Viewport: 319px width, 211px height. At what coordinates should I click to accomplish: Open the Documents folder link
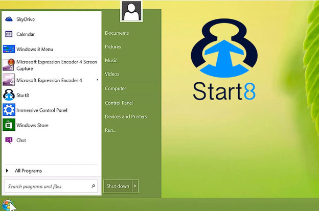pyautogui.click(x=117, y=33)
